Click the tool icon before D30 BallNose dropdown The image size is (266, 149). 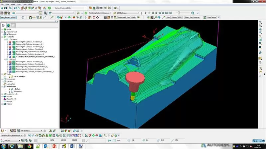(114, 13)
